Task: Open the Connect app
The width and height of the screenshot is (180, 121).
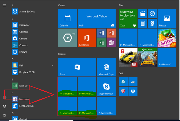Action: 20,45
